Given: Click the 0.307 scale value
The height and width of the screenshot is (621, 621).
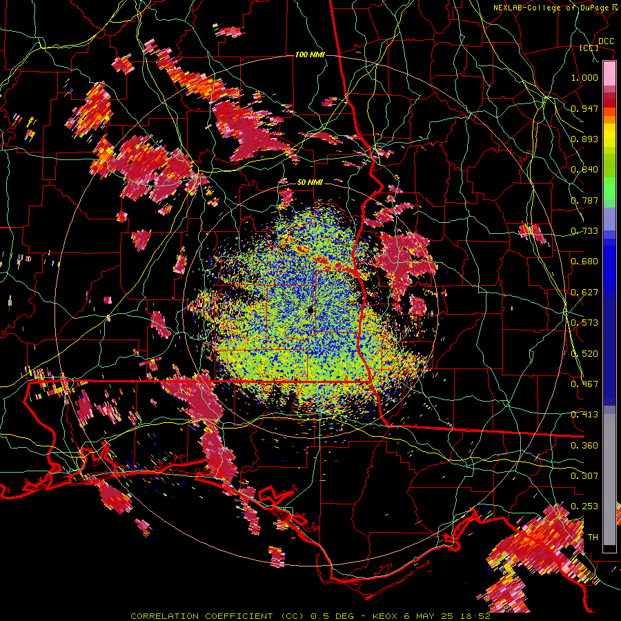Looking at the screenshot, I should pyautogui.click(x=584, y=475).
